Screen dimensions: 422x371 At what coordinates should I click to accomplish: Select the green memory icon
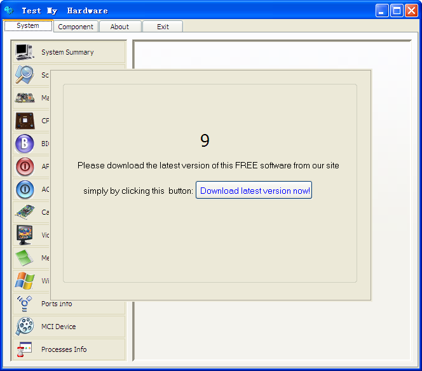tap(25, 258)
